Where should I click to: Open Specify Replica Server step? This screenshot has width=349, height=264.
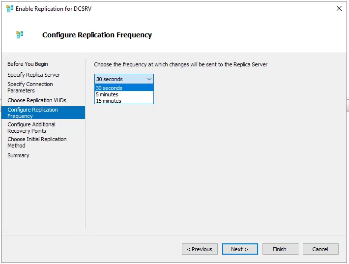pos(33,75)
